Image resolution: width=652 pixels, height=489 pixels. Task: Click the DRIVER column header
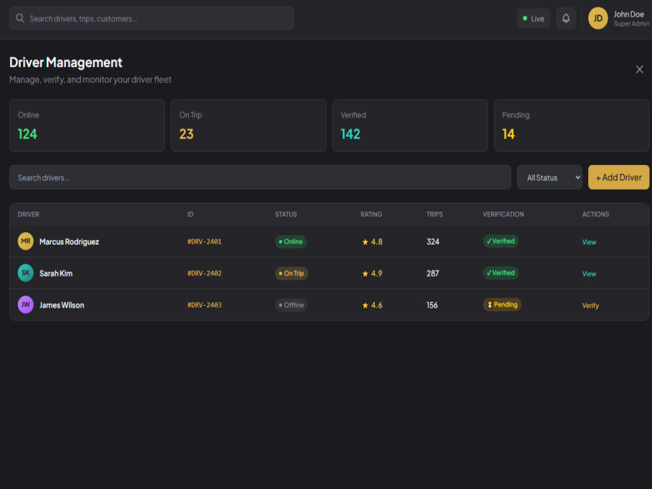point(28,214)
